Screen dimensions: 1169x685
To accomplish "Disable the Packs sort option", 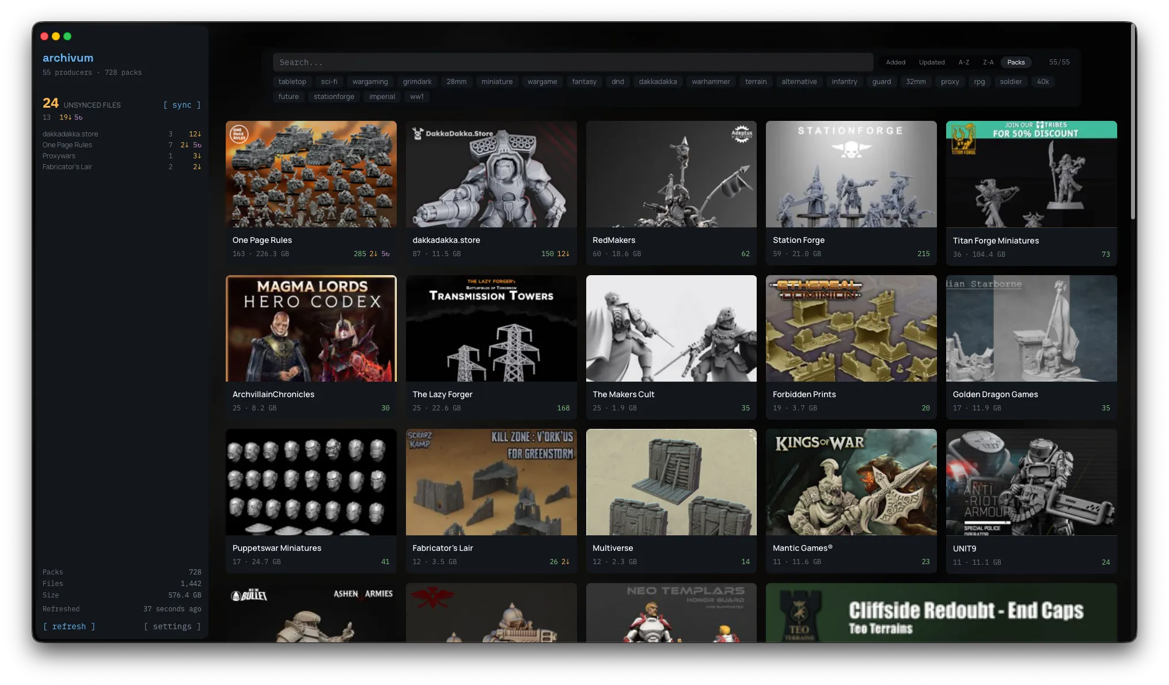I will click(1015, 62).
